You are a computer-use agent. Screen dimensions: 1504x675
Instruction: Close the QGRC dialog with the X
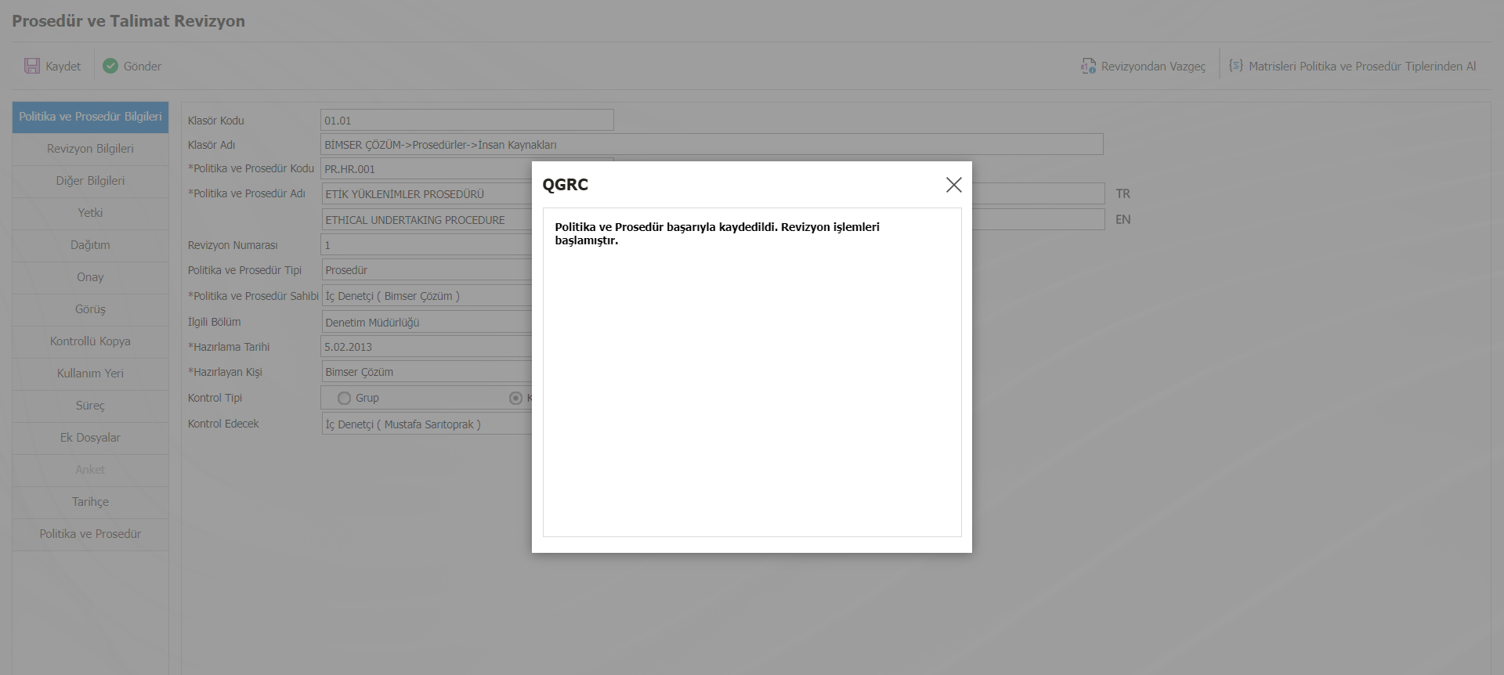click(953, 185)
